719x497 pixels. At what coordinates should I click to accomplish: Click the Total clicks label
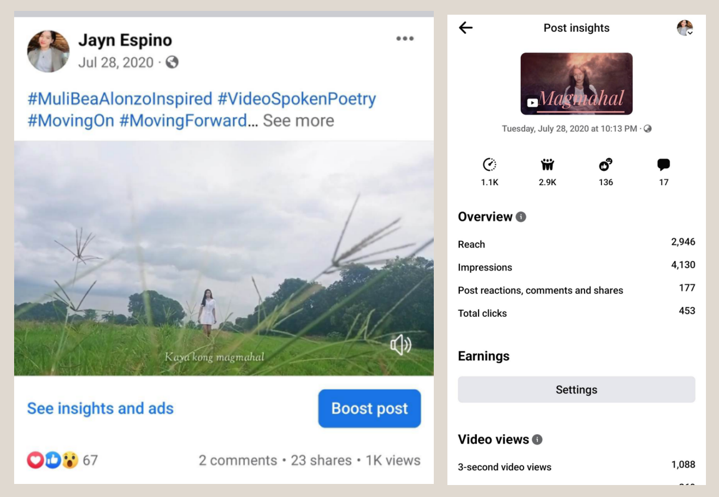point(482,313)
